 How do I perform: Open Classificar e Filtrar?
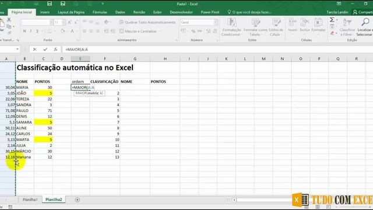pyautogui.click(x=347, y=27)
